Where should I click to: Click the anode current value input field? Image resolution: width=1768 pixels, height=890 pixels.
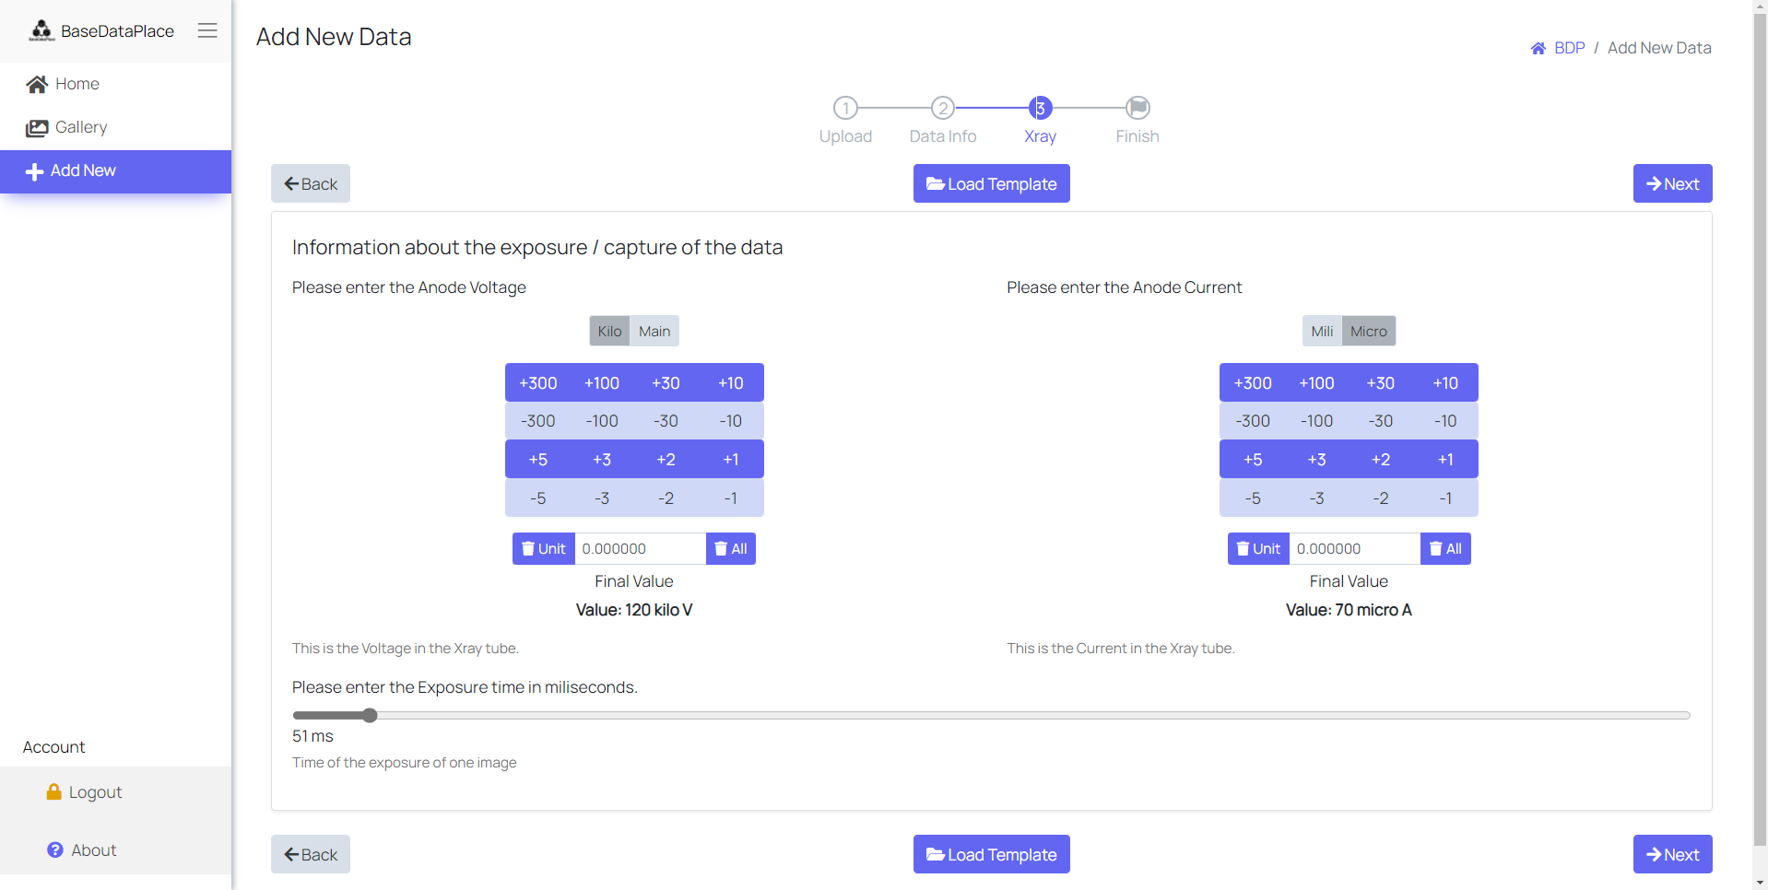tap(1353, 548)
